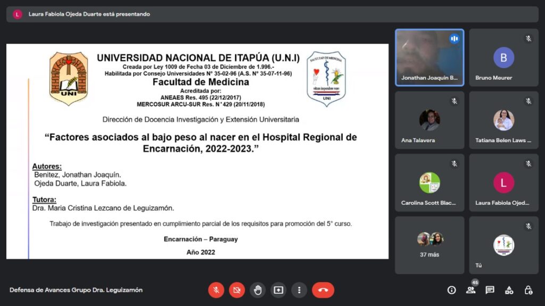Click the presenter banner for Laura Fabiola

[x=89, y=14]
